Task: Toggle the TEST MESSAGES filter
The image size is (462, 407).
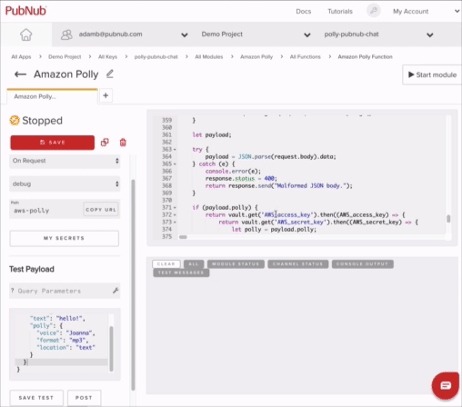Action: (x=181, y=273)
